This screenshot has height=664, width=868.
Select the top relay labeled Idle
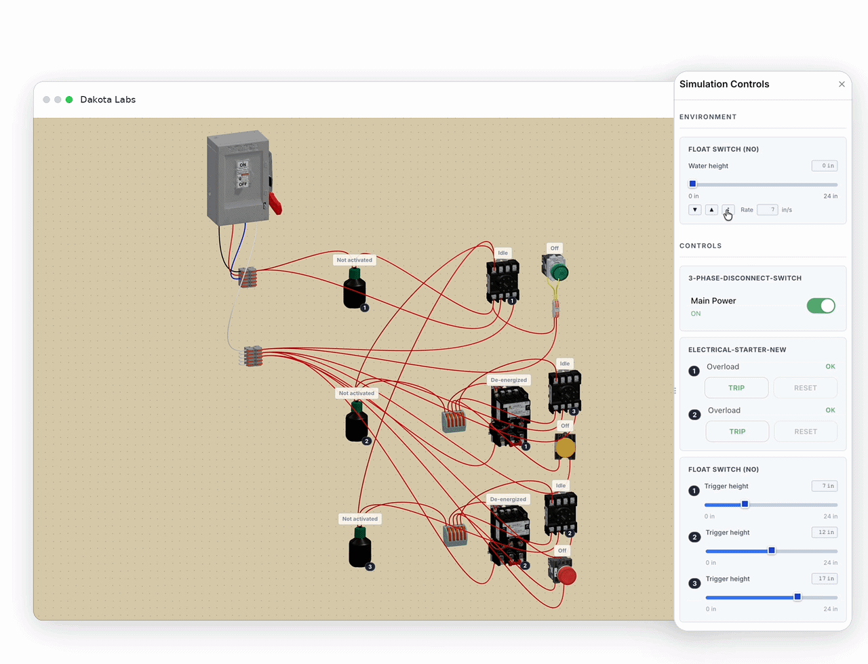tap(502, 281)
